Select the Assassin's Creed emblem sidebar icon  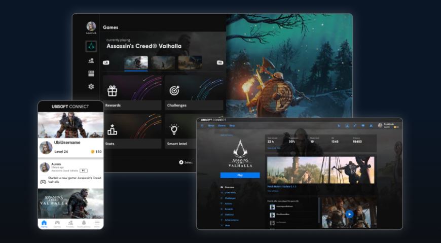91,46
